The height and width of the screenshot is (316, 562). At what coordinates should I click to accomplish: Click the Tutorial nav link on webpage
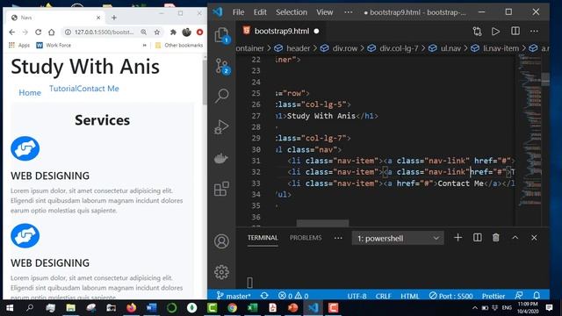[x=62, y=89]
